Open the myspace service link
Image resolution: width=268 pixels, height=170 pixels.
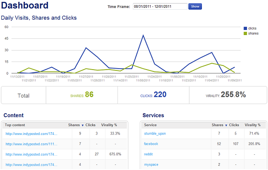click(151, 164)
